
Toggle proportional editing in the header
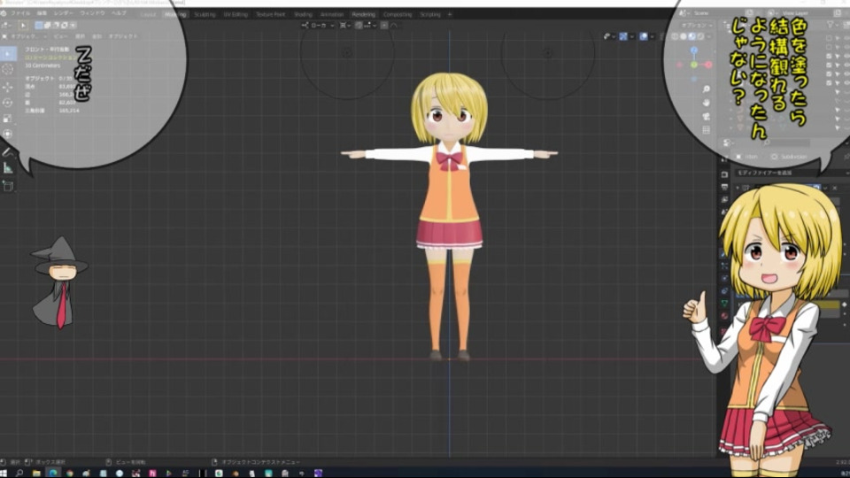coord(384,26)
